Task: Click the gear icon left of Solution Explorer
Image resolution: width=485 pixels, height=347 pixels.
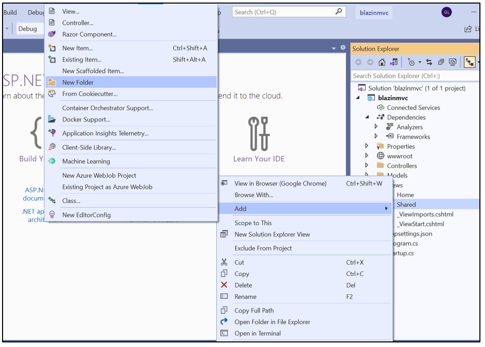Action: (x=343, y=48)
